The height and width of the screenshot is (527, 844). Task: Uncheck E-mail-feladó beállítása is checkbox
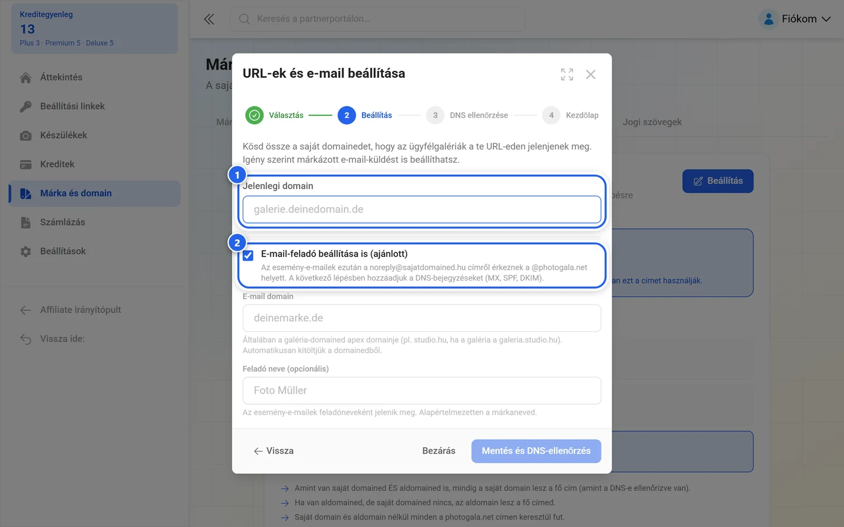248,255
